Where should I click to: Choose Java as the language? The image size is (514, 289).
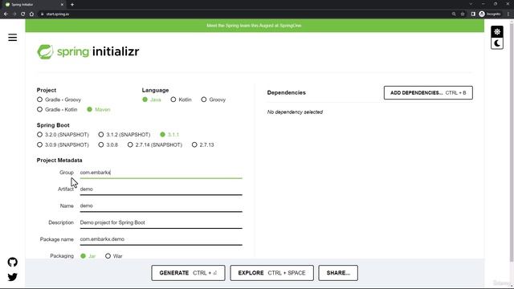click(x=152, y=100)
